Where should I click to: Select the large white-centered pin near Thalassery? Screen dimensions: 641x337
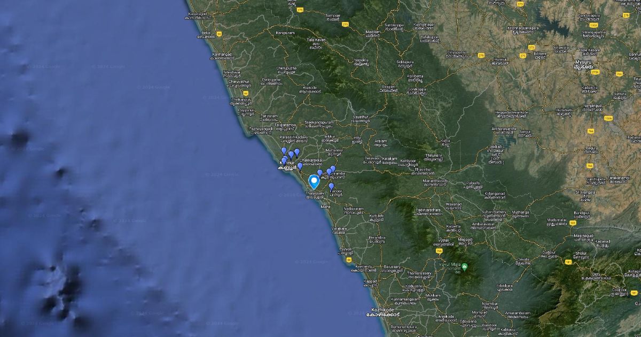(x=314, y=182)
